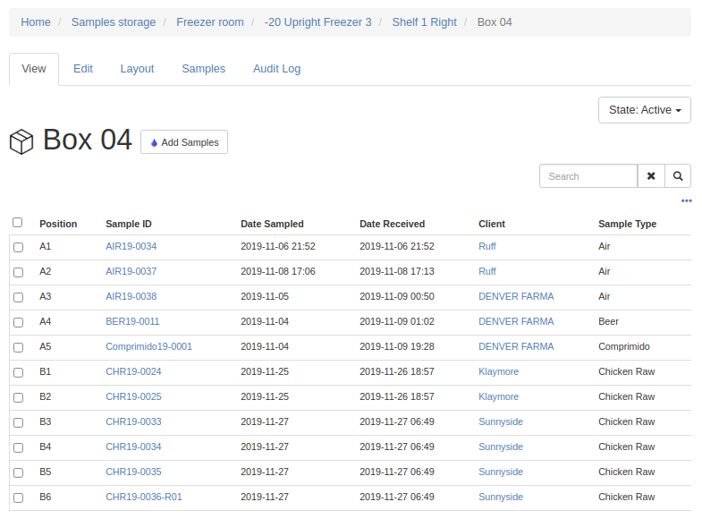Click inside the Search input field

point(588,176)
